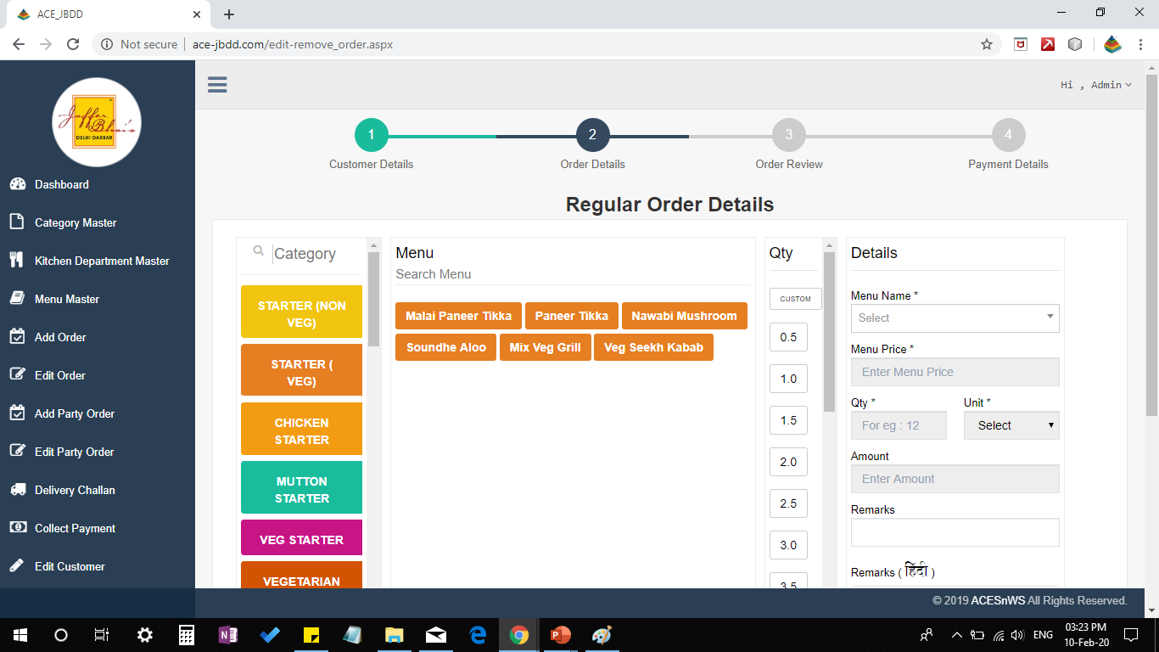This screenshot has width=1159, height=652.
Task: Open Microsoft Edge from the taskbar
Action: coord(478,634)
